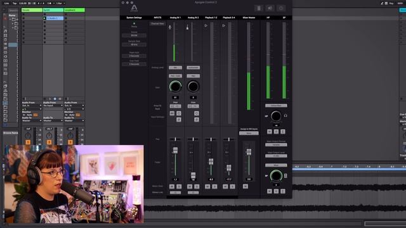The image size is (406, 228).
Task: Mute Analog In 1 mixer channel
Action: click(x=172, y=186)
